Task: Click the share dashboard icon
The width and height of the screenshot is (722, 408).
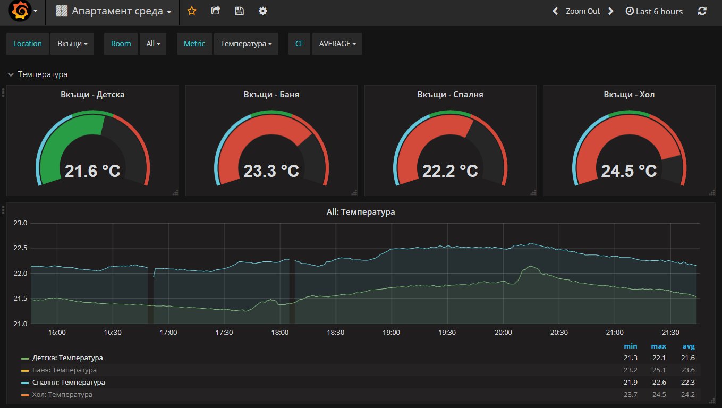Action: point(216,11)
